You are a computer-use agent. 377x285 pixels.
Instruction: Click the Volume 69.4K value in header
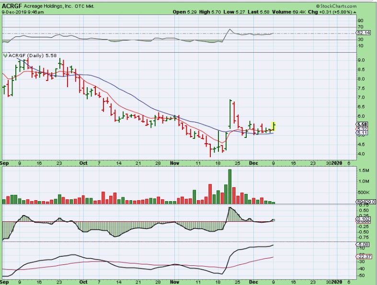point(289,12)
